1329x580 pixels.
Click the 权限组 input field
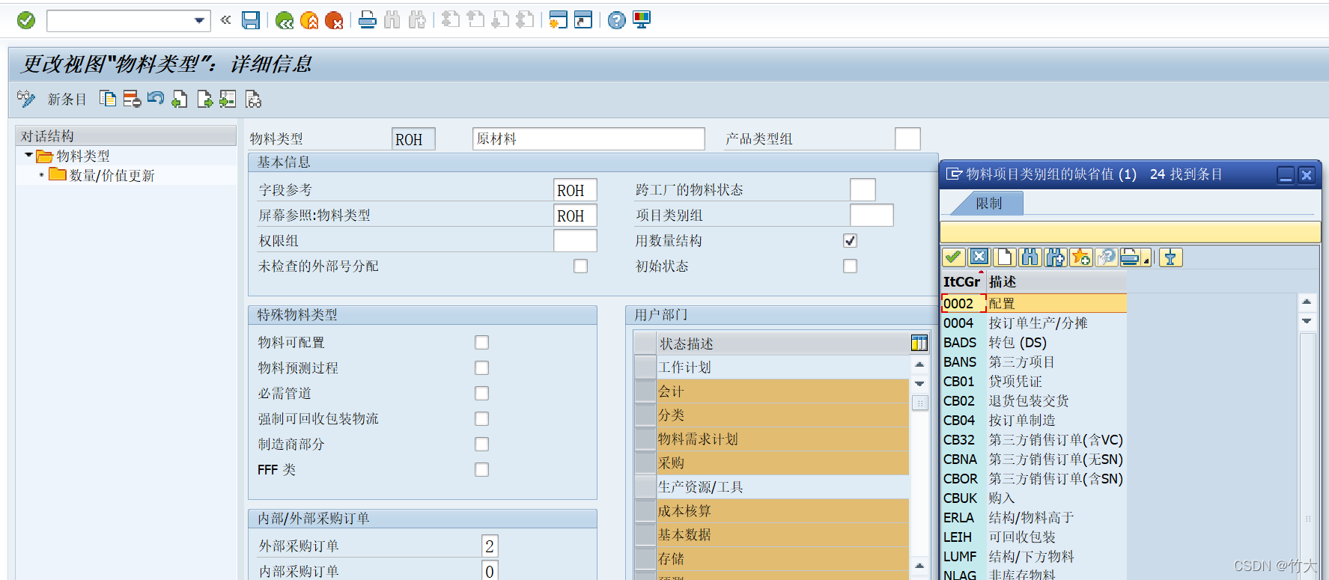575,241
